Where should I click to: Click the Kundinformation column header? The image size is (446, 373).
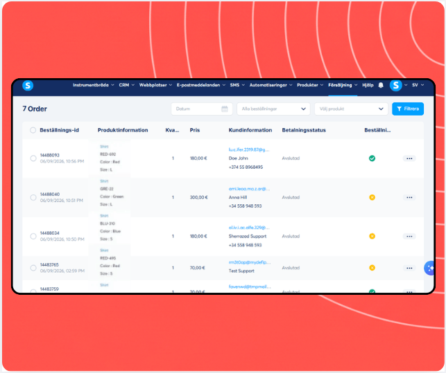pos(250,130)
